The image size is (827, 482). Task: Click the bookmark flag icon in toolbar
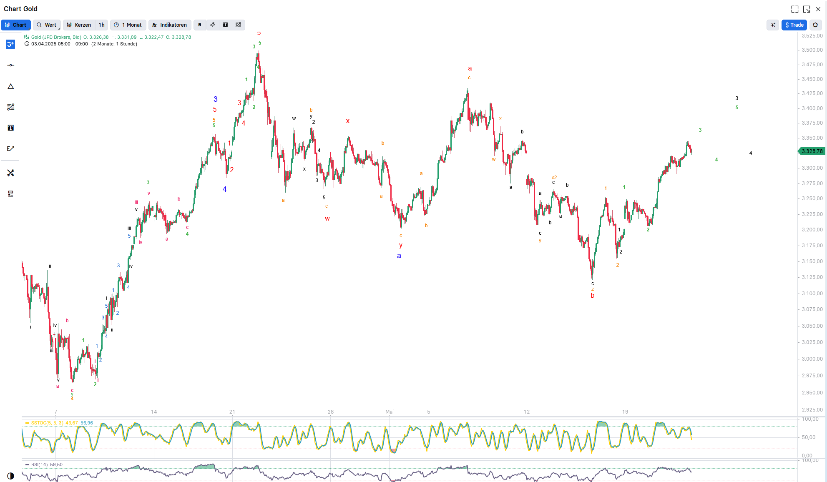click(x=200, y=25)
